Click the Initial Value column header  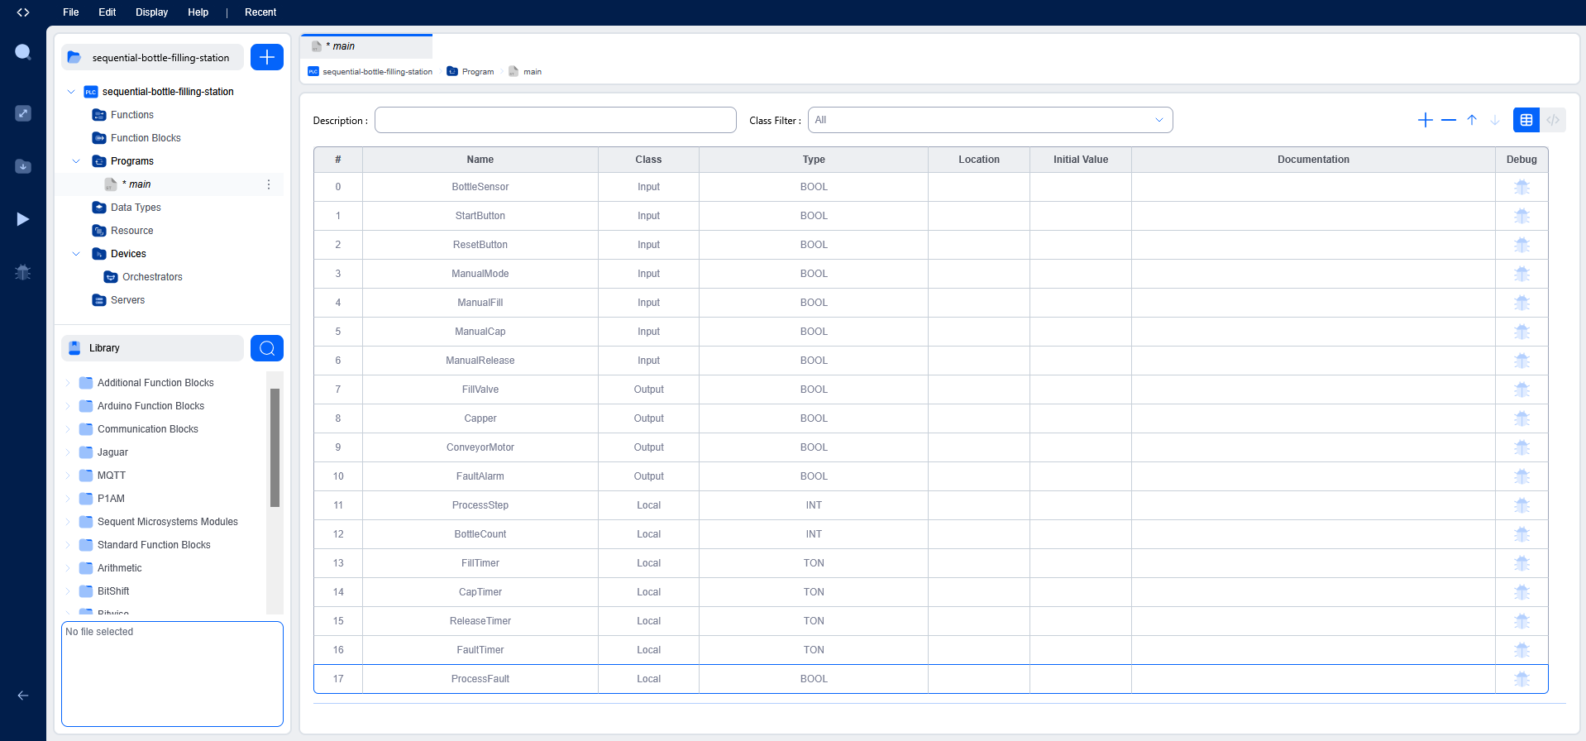coord(1081,160)
